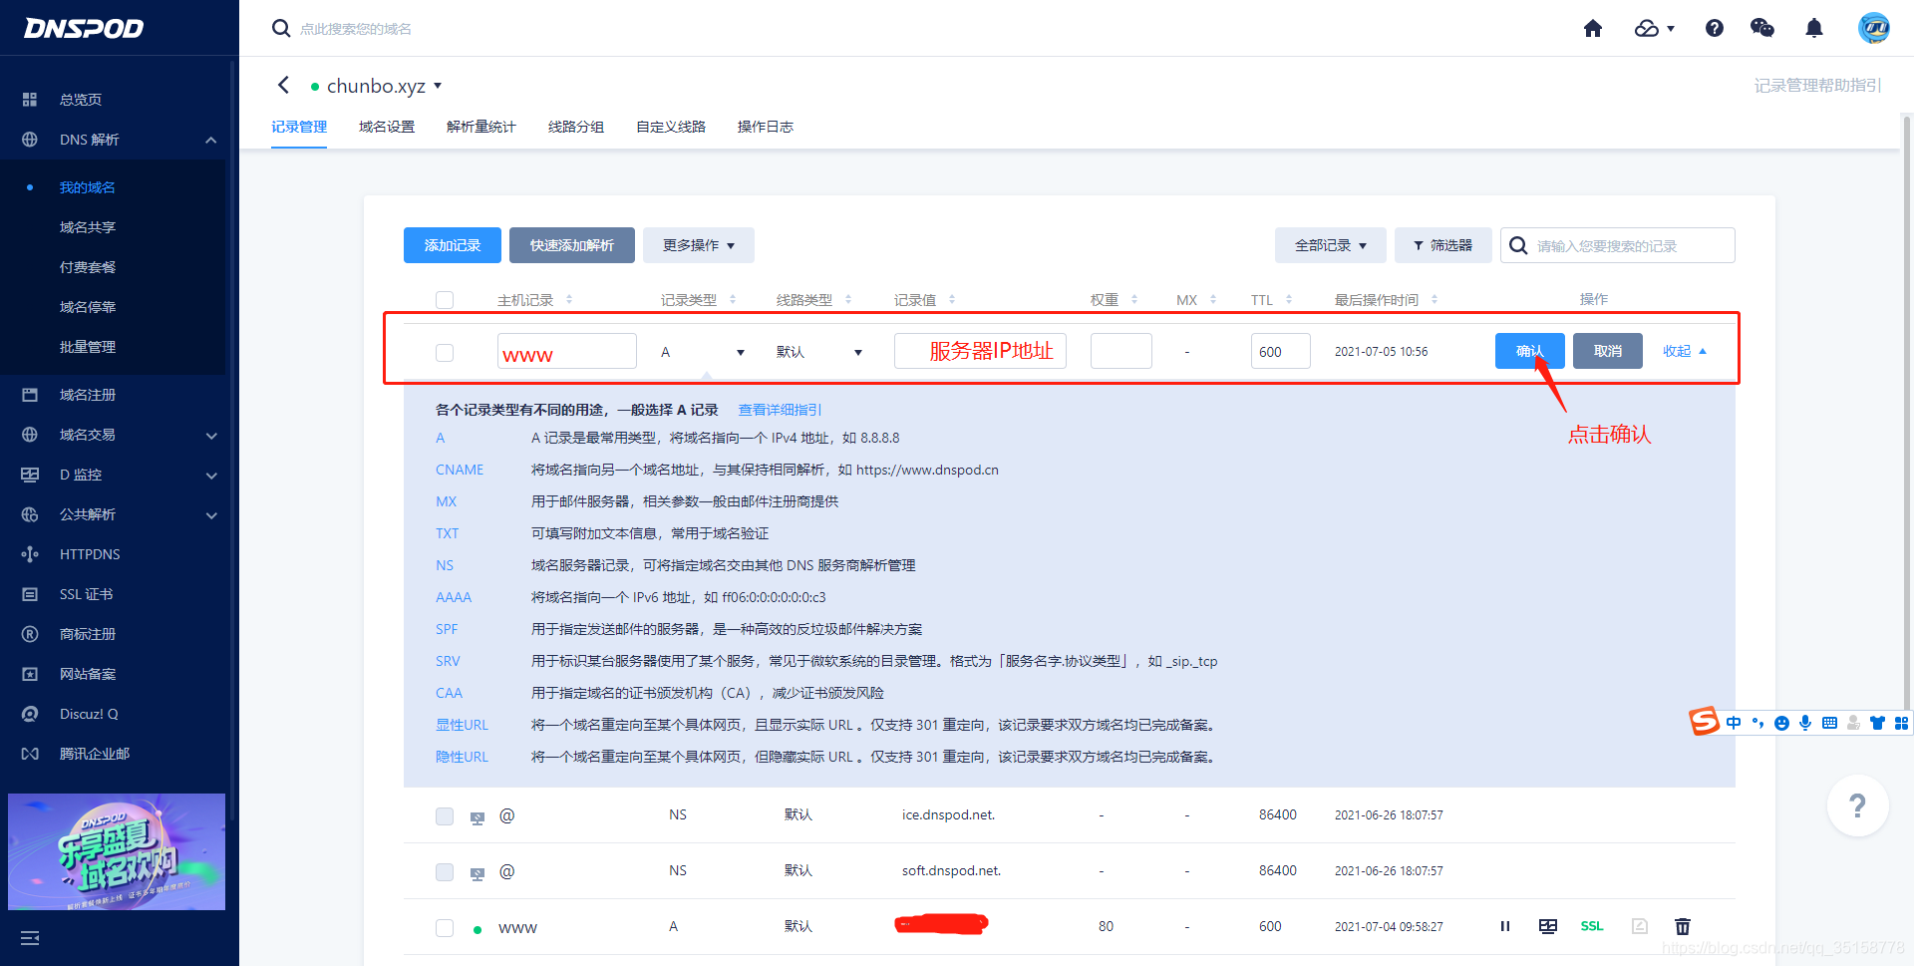
Task: Click the DNSPOD logo
Action: pyautogui.click(x=84, y=28)
